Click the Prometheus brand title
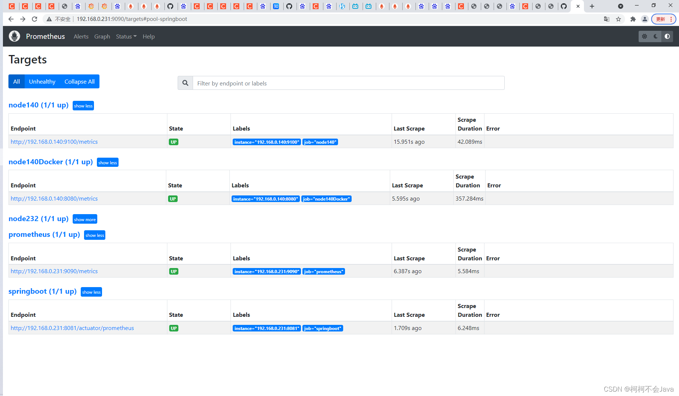 click(46, 36)
